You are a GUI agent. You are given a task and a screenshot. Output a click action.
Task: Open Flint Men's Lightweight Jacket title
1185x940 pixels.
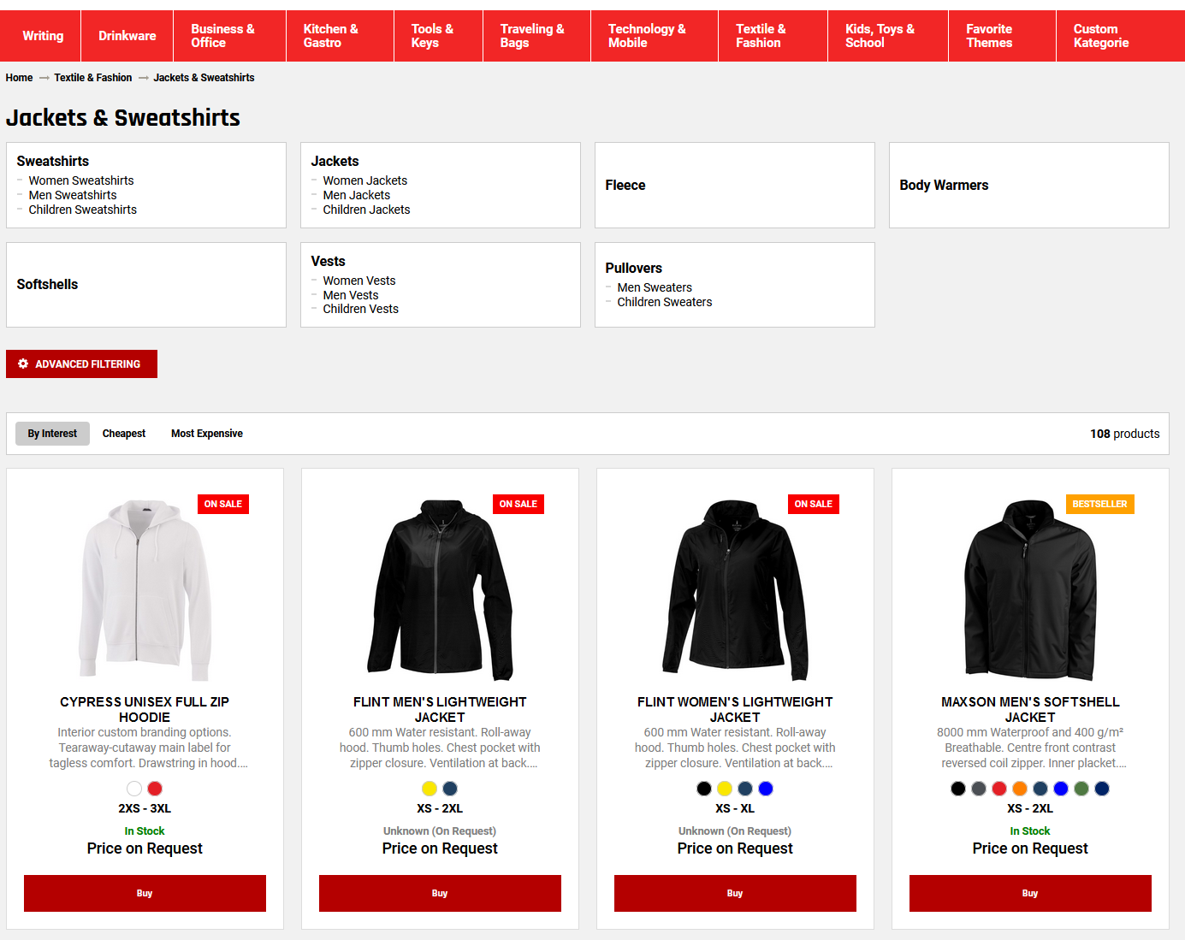point(440,709)
